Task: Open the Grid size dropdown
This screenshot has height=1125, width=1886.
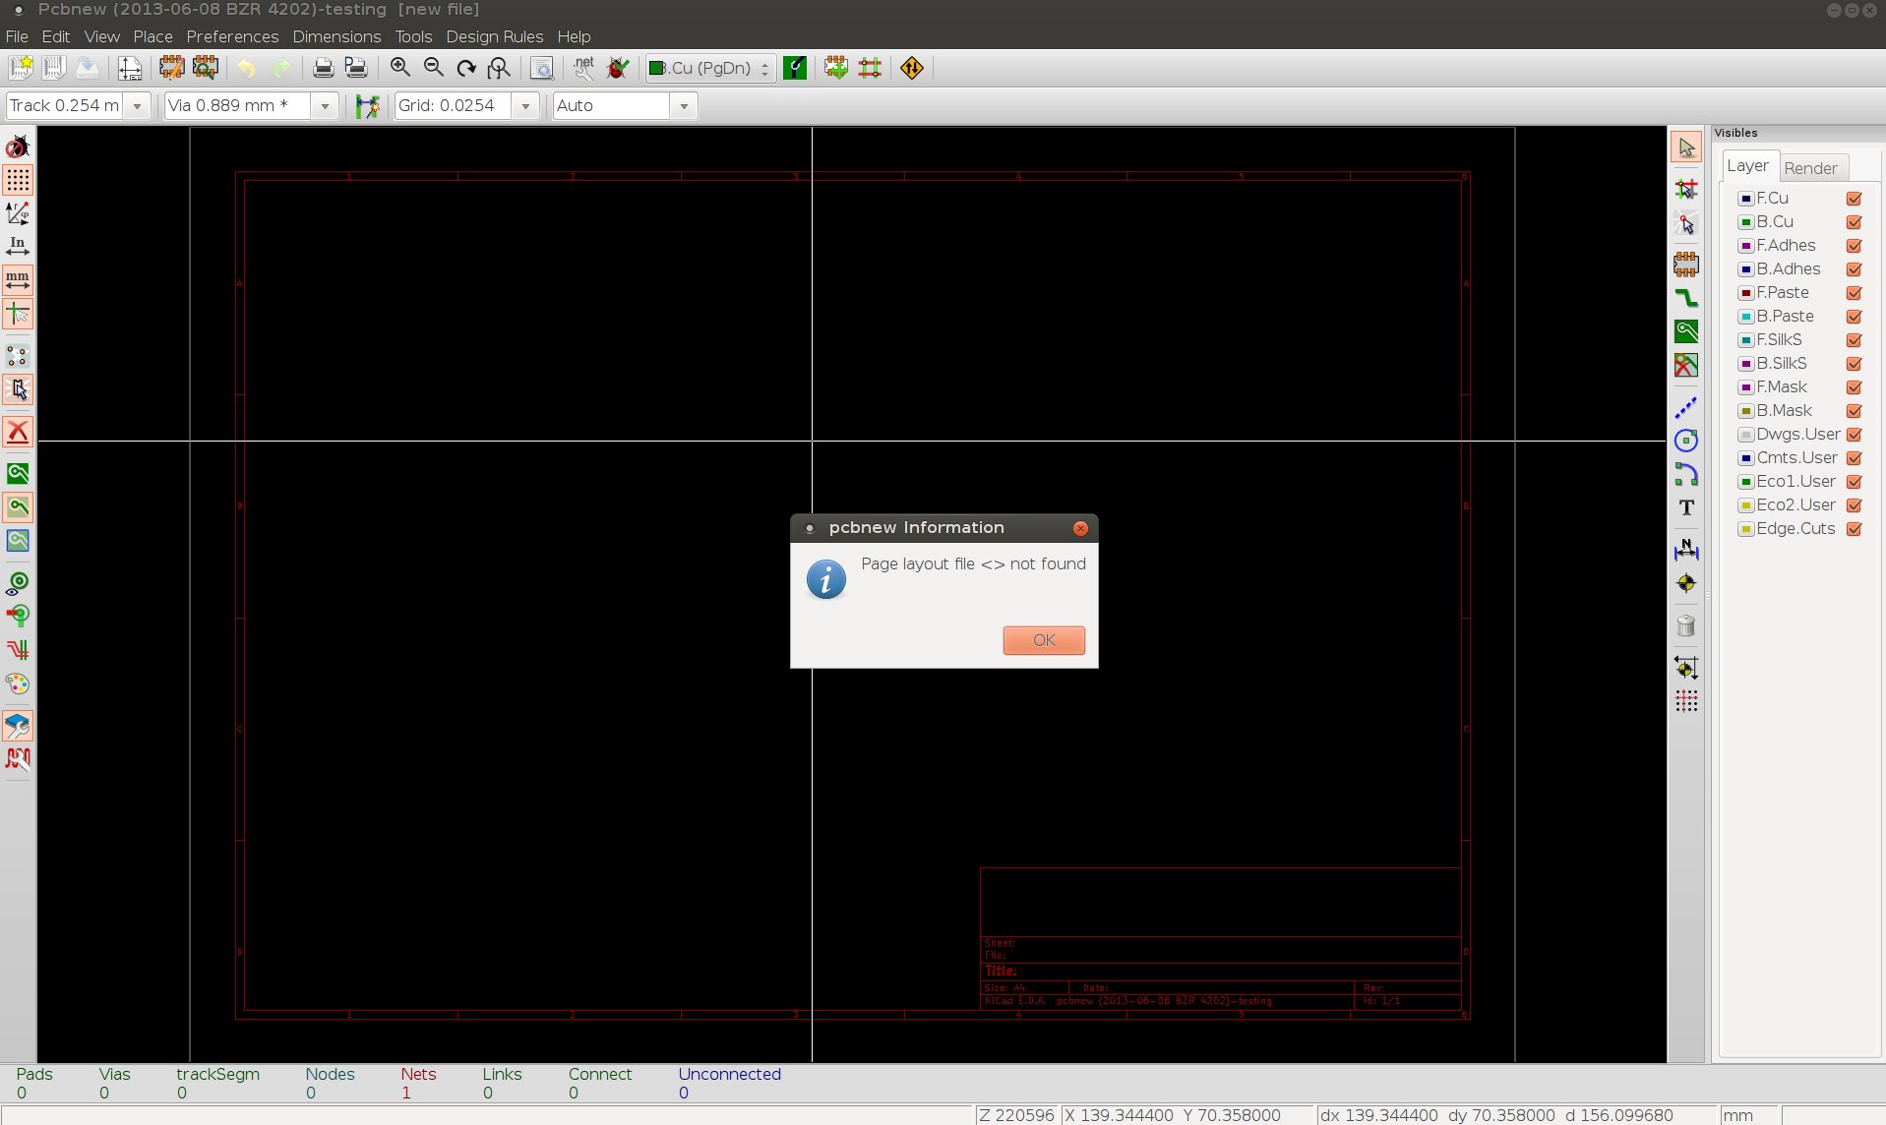Action: point(525,106)
